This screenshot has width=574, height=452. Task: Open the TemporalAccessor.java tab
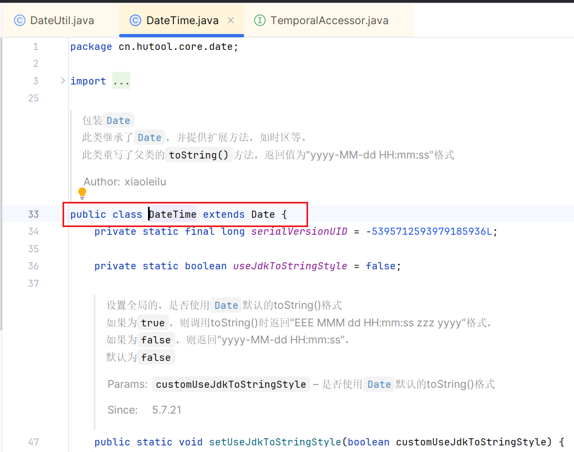[x=328, y=20]
